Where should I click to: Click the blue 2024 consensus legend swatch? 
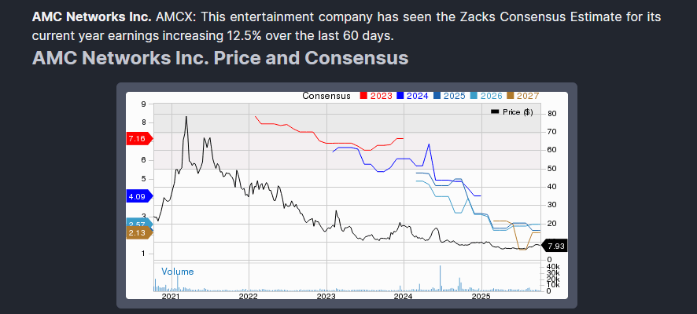click(x=400, y=96)
